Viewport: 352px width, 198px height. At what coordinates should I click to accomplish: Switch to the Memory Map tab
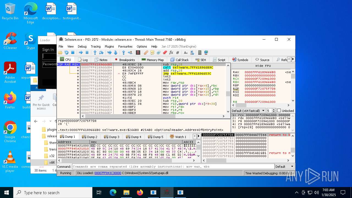point(153,60)
